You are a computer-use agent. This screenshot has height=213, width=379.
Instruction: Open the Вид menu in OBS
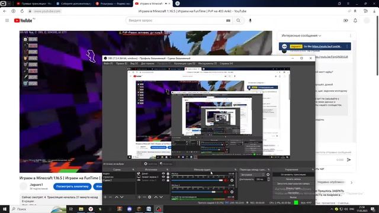(x=134, y=63)
